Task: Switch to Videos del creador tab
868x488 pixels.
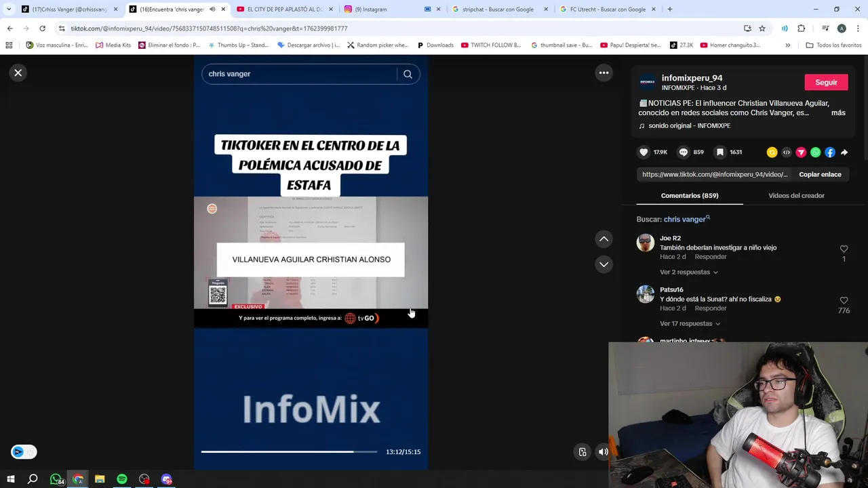Action: point(796,195)
